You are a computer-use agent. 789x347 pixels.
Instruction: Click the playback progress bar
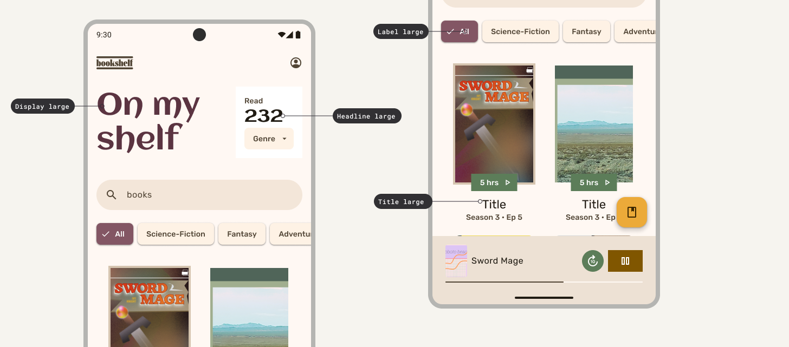tap(544, 282)
